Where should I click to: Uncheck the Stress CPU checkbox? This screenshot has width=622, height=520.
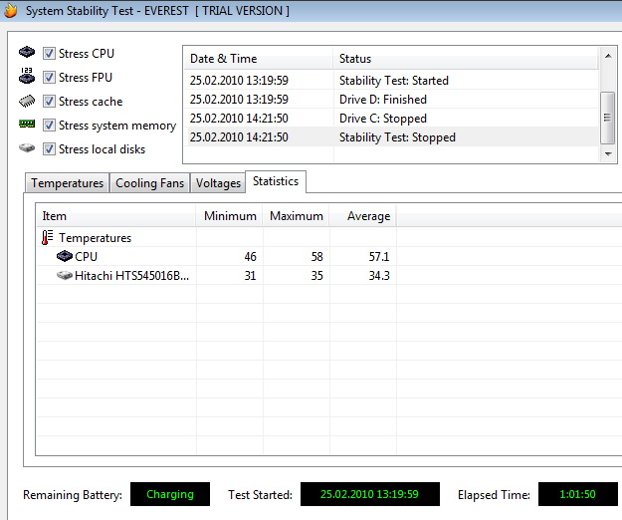coord(49,54)
